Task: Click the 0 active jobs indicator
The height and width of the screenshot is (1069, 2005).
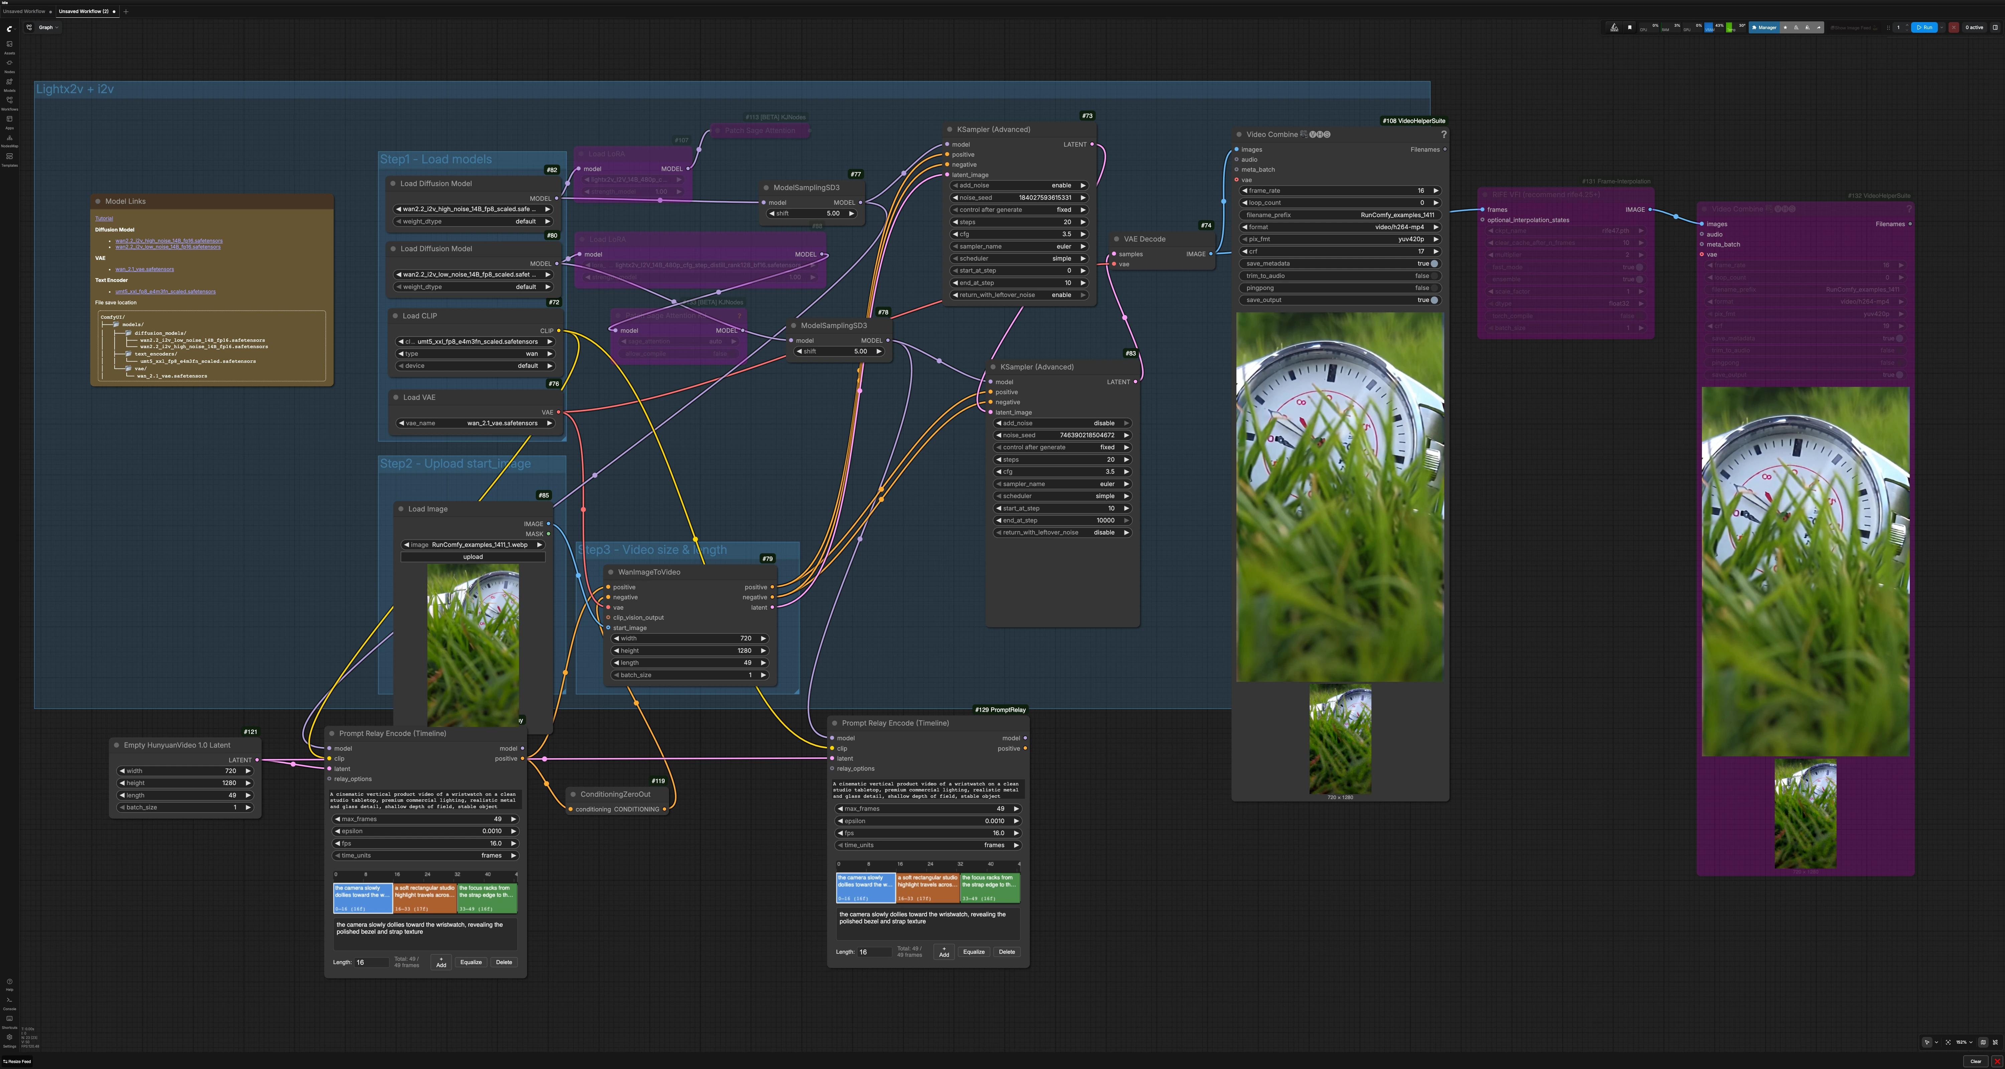Action: 1975,27
